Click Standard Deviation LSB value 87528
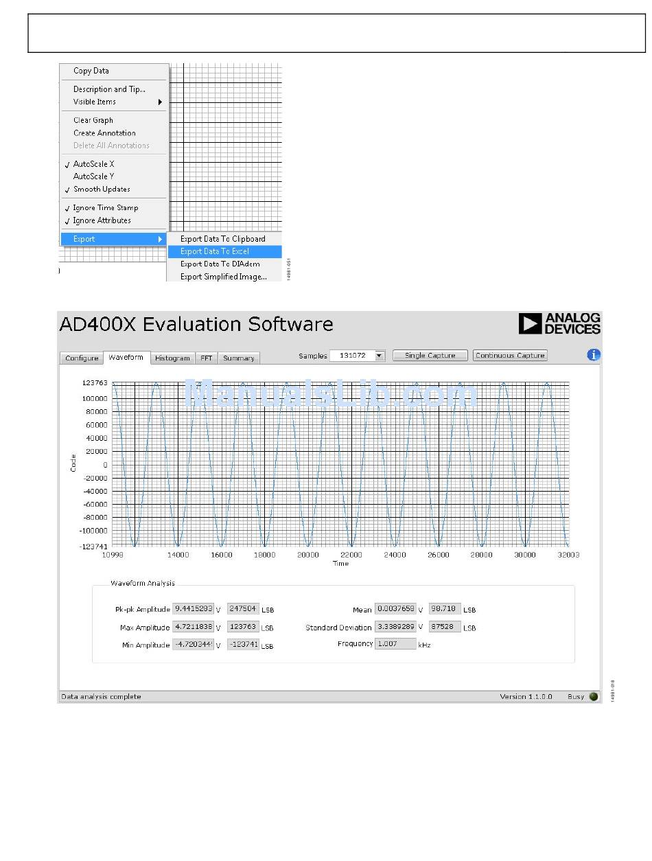The width and height of the screenshot is (652, 861). [445, 627]
